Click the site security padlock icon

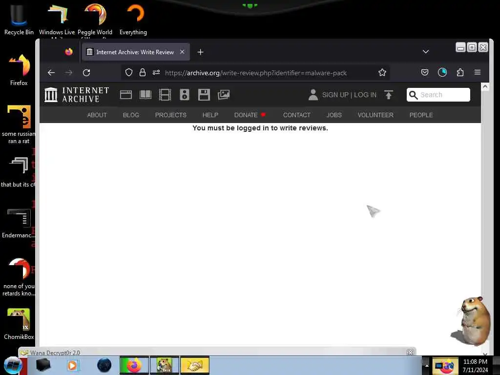point(143,73)
